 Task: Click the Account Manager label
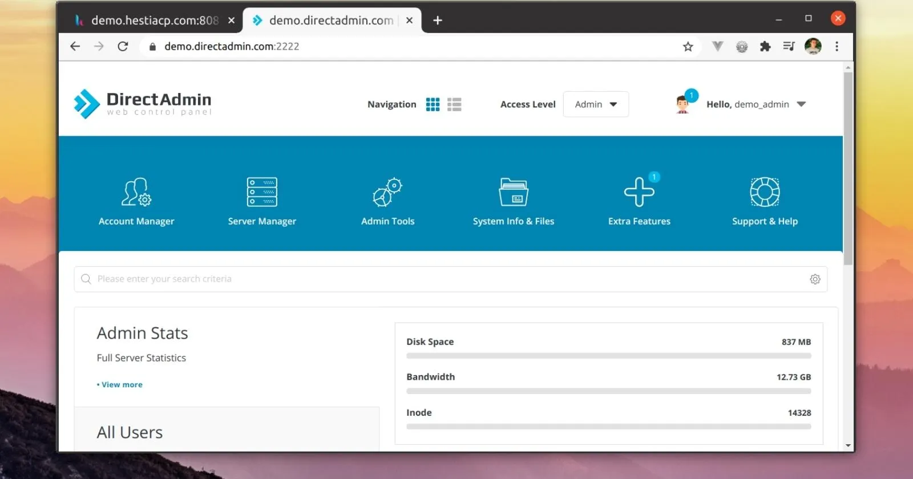point(136,221)
